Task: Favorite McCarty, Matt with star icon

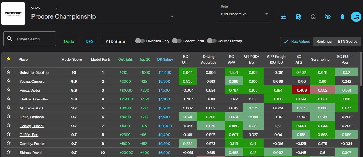Action: [x=9, y=107]
